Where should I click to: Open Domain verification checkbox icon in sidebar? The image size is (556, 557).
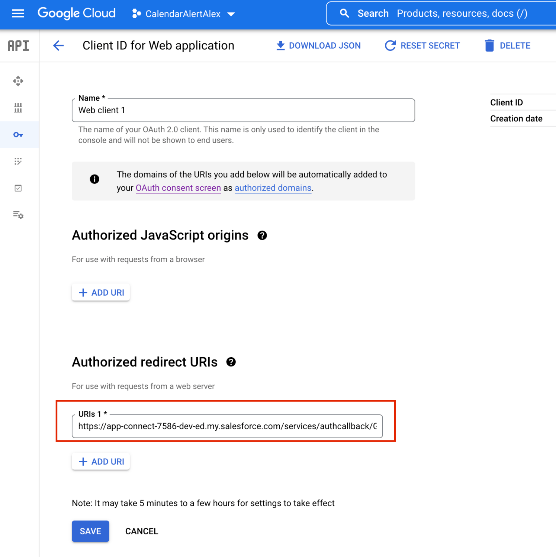click(x=18, y=188)
